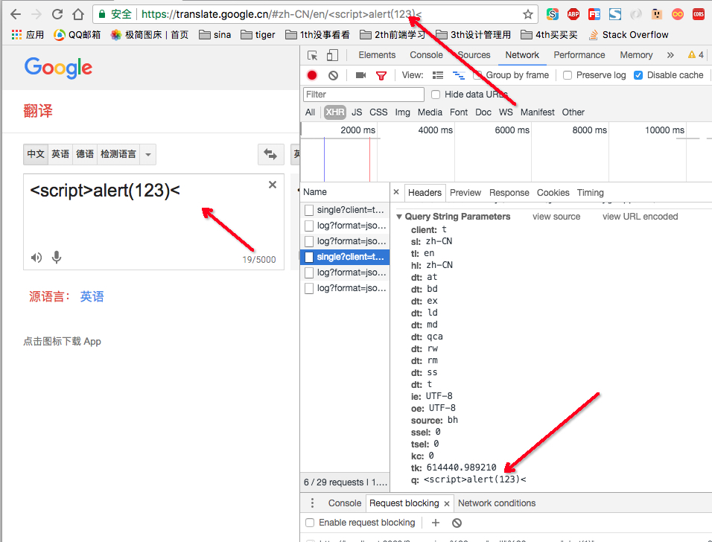Select 德语 source language

[85, 154]
